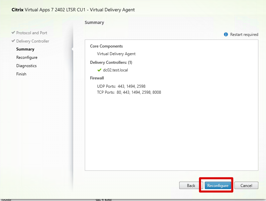Open the Delivery Controller step
This screenshot has height=201, width=266.
(33, 41)
